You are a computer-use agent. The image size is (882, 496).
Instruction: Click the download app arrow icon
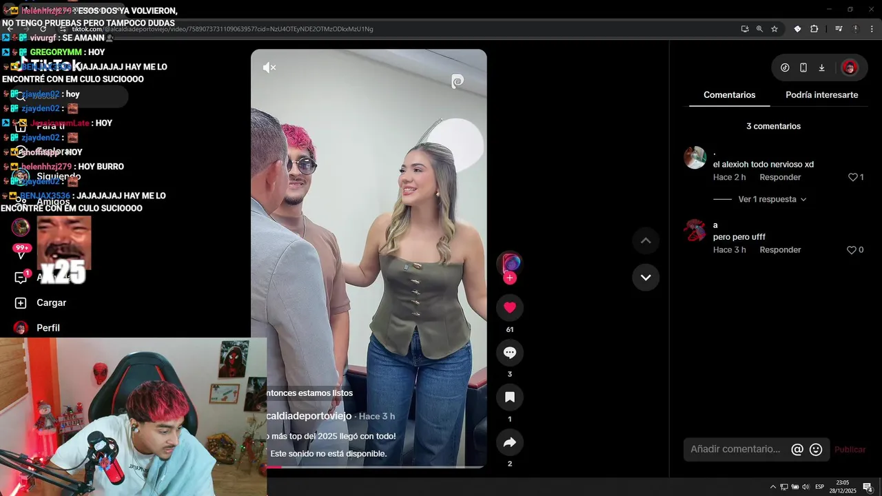821,68
